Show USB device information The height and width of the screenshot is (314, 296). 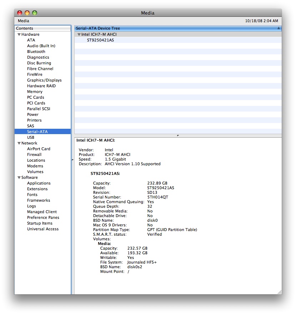point(31,137)
